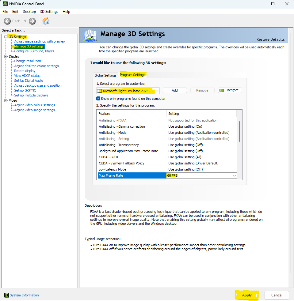
Task: Click the NVIDIA Control Panel title icon
Action: pyautogui.click(x=5, y=4)
